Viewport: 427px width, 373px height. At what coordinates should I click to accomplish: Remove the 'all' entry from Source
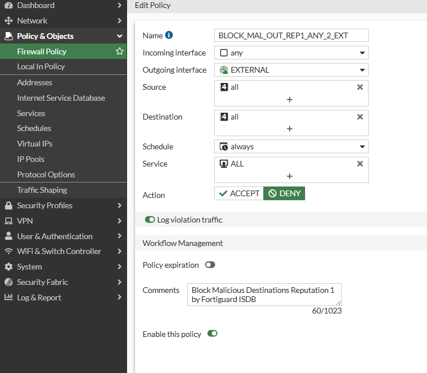click(x=360, y=87)
